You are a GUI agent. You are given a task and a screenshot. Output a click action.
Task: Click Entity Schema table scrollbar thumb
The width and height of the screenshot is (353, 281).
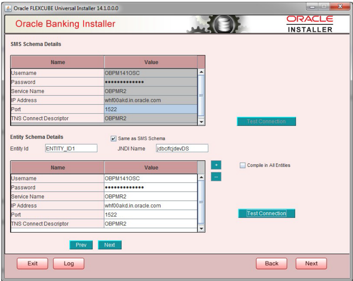pos(201,202)
